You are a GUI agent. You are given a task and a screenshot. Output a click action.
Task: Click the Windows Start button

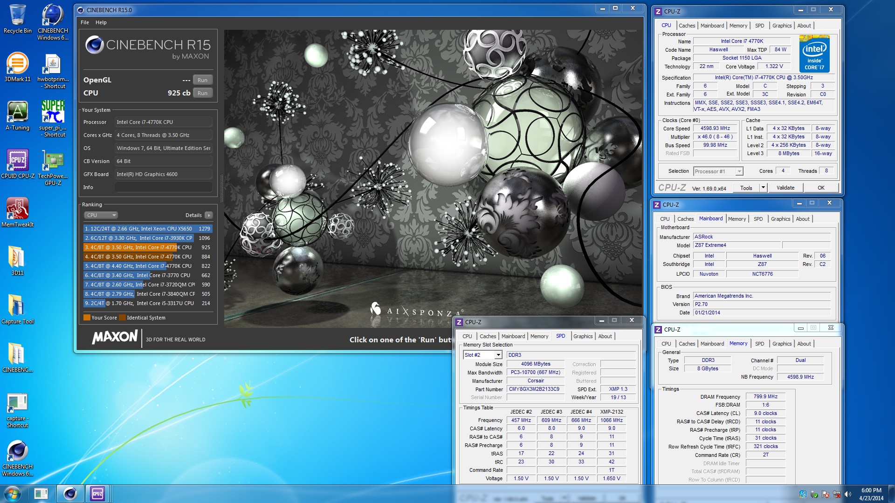13,494
